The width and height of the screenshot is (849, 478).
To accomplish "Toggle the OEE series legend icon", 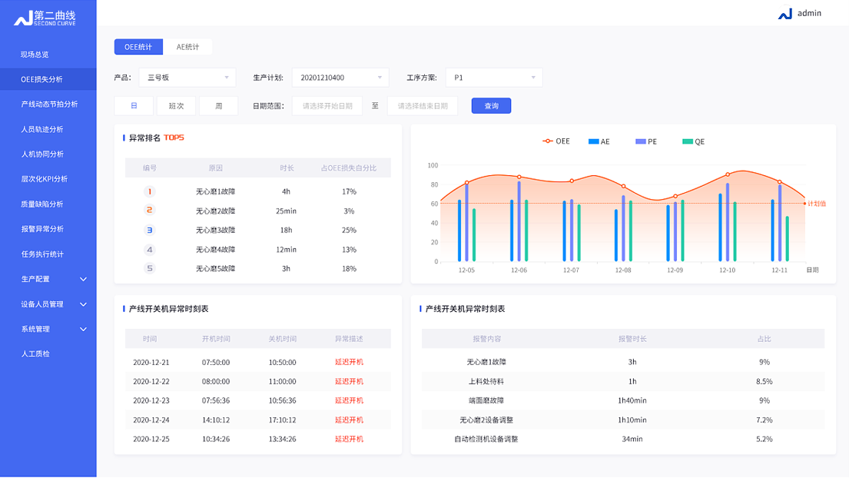I will (x=548, y=141).
